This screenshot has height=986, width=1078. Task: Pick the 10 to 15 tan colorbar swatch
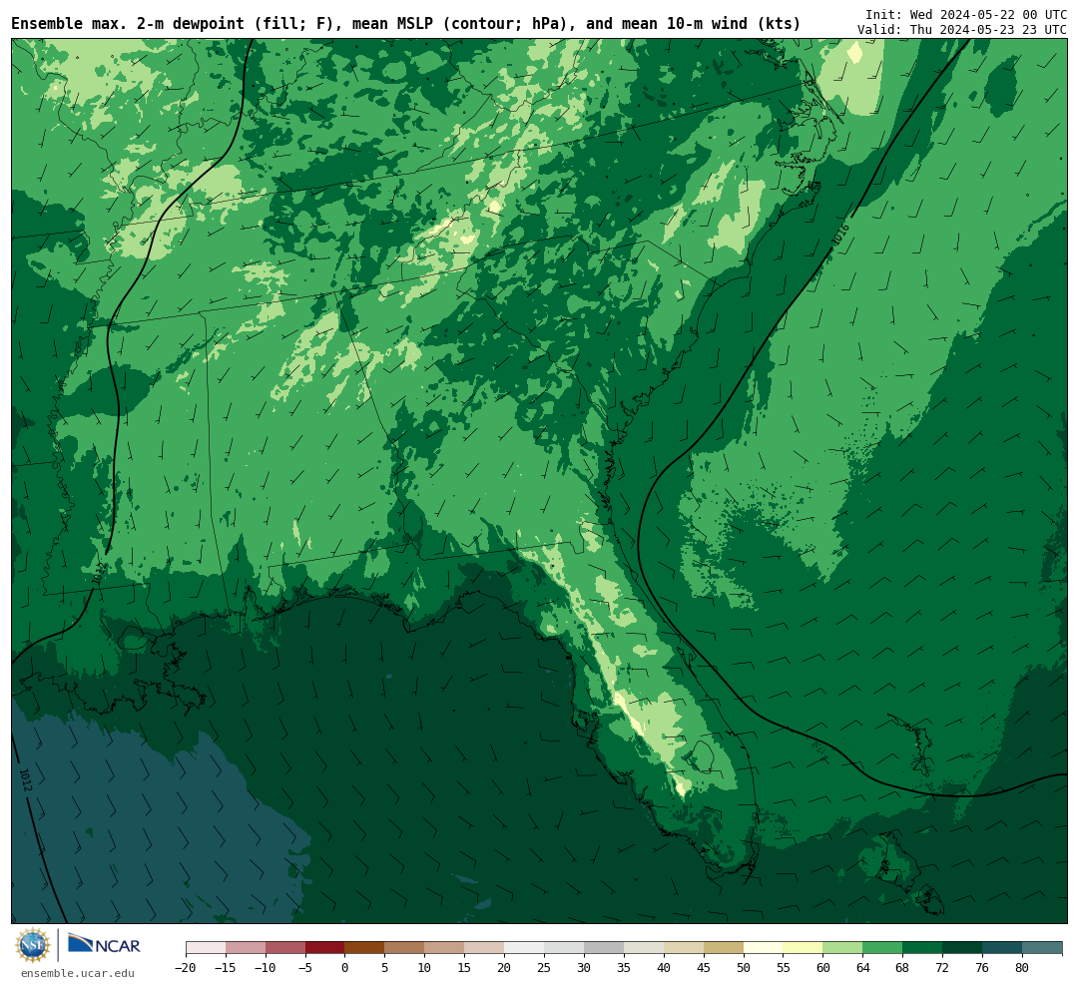point(445,948)
